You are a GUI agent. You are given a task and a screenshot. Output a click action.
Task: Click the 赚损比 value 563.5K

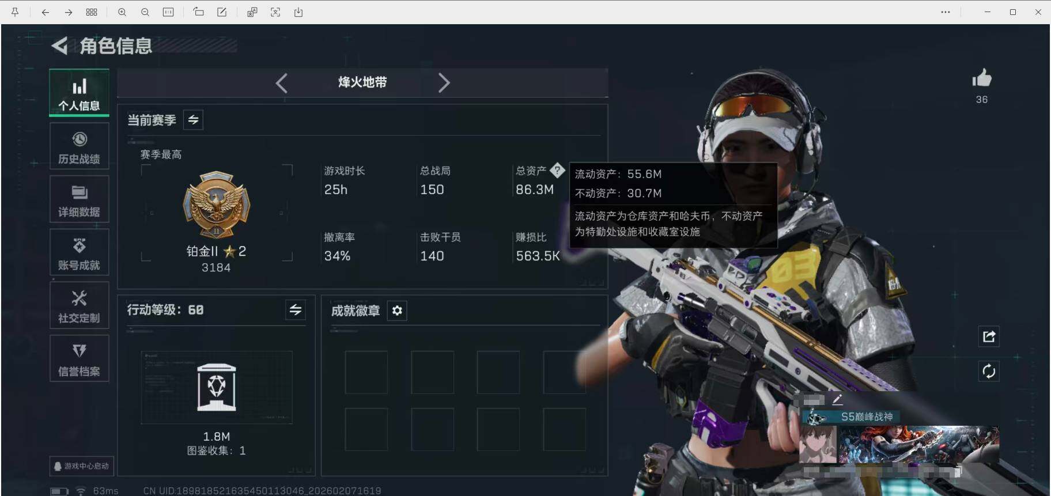(538, 256)
